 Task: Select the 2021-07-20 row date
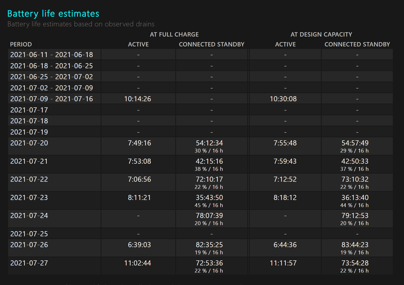29,143
